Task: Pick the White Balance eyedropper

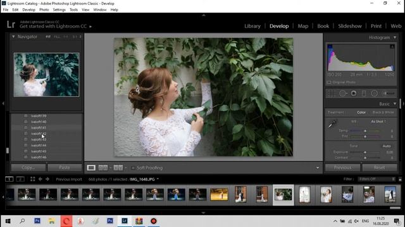Action: (332, 124)
